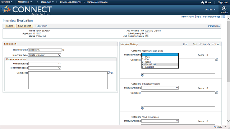Click the zoom magnifier in status bar

215,127
